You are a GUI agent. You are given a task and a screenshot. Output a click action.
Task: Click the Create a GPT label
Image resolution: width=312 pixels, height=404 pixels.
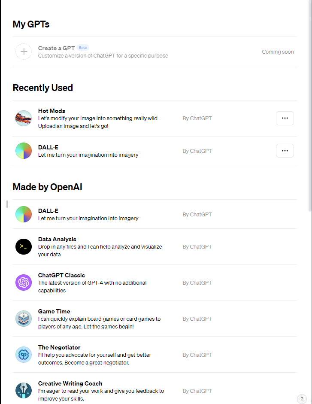tap(56, 48)
